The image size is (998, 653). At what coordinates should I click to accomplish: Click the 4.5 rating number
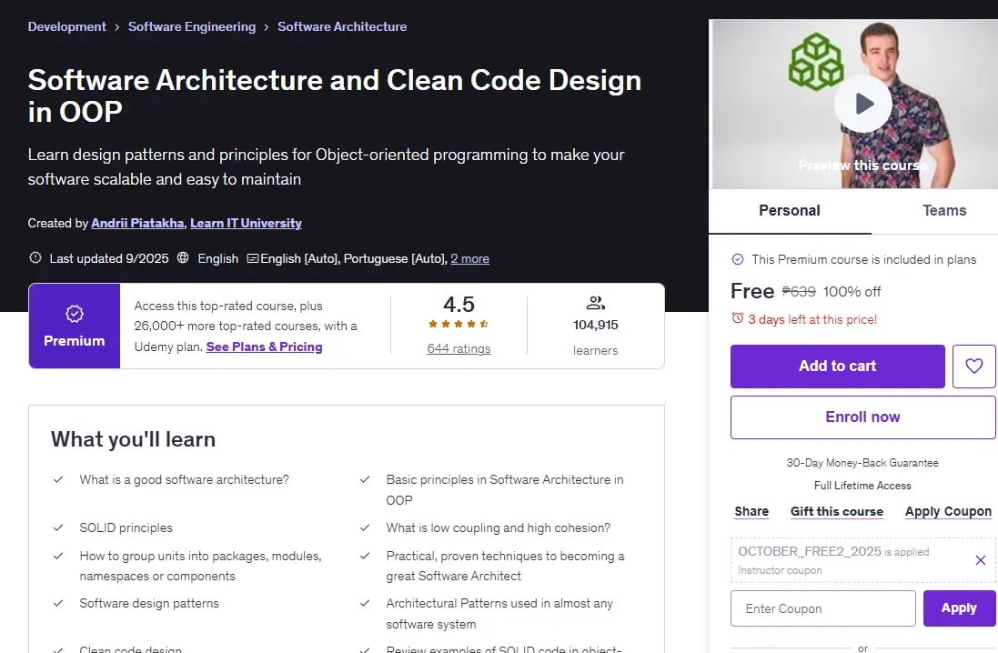click(x=459, y=305)
